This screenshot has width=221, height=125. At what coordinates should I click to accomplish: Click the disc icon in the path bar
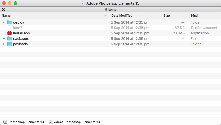(5, 122)
